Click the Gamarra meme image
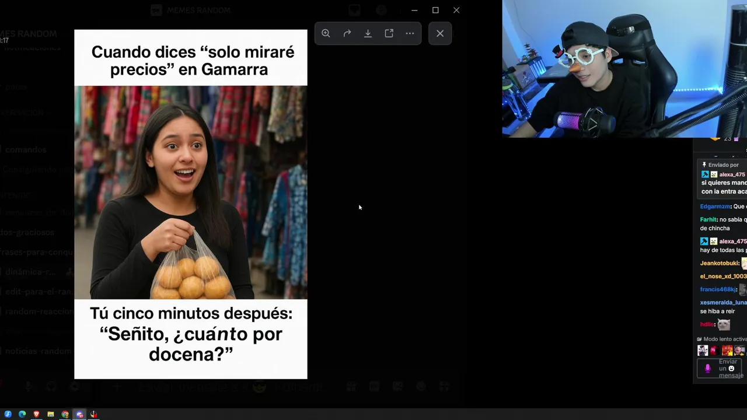The height and width of the screenshot is (420, 747). pyautogui.click(x=191, y=204)
